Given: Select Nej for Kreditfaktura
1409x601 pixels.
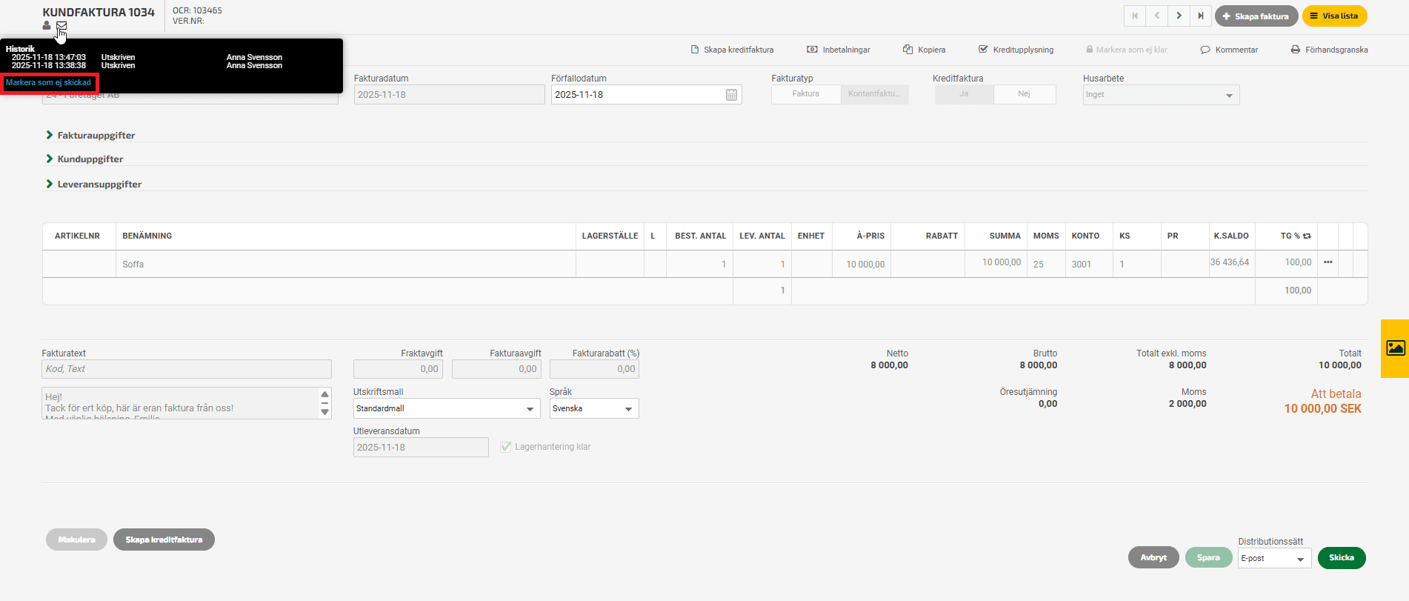Looking at the screenshot, I should [x=1024, y=94].
